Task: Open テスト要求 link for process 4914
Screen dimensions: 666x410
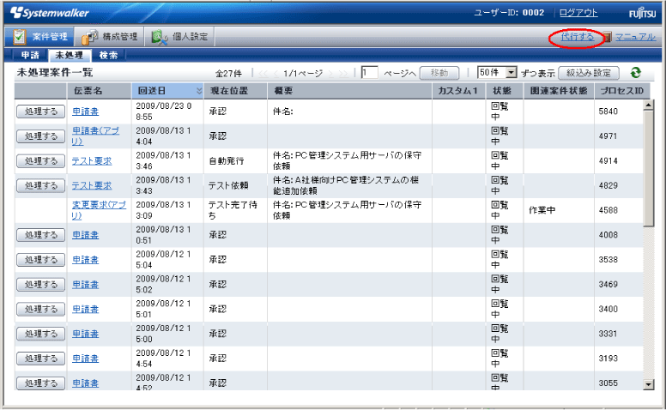Action: click(x=92, y=161)
